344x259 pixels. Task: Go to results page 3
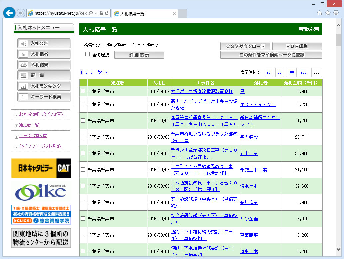click(x=92, y=72)
